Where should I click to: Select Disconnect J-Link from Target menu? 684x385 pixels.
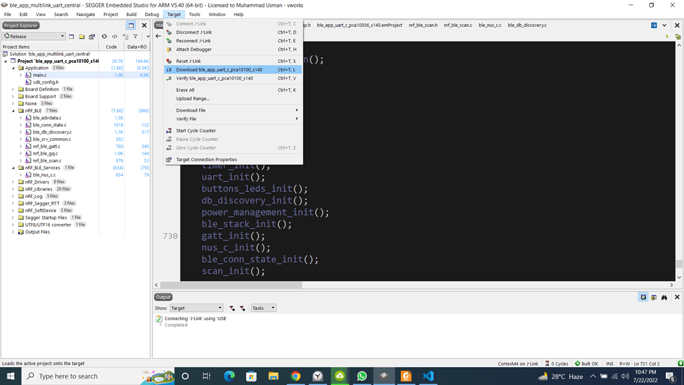tap(193, 32)
